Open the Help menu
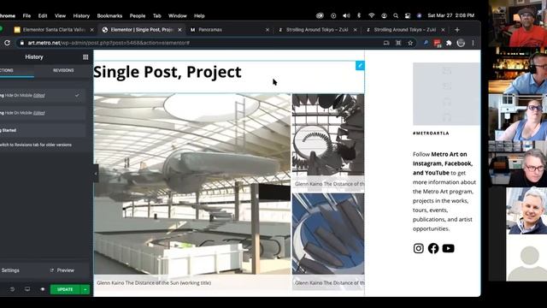Viewport: 547px width, 308px height. (199, 15)
